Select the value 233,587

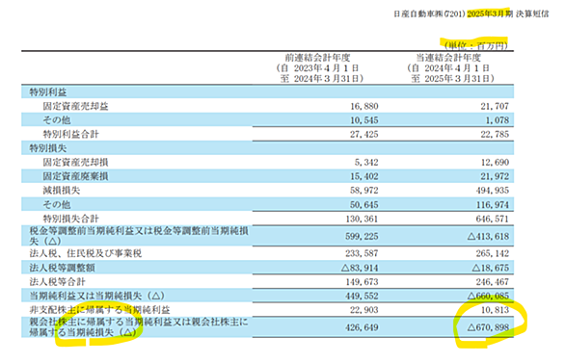pos(362,253)
